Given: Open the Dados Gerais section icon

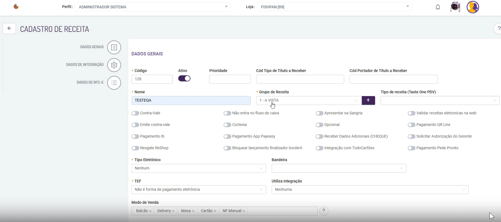Looking at the screenshot, I should tap(114, 47).
